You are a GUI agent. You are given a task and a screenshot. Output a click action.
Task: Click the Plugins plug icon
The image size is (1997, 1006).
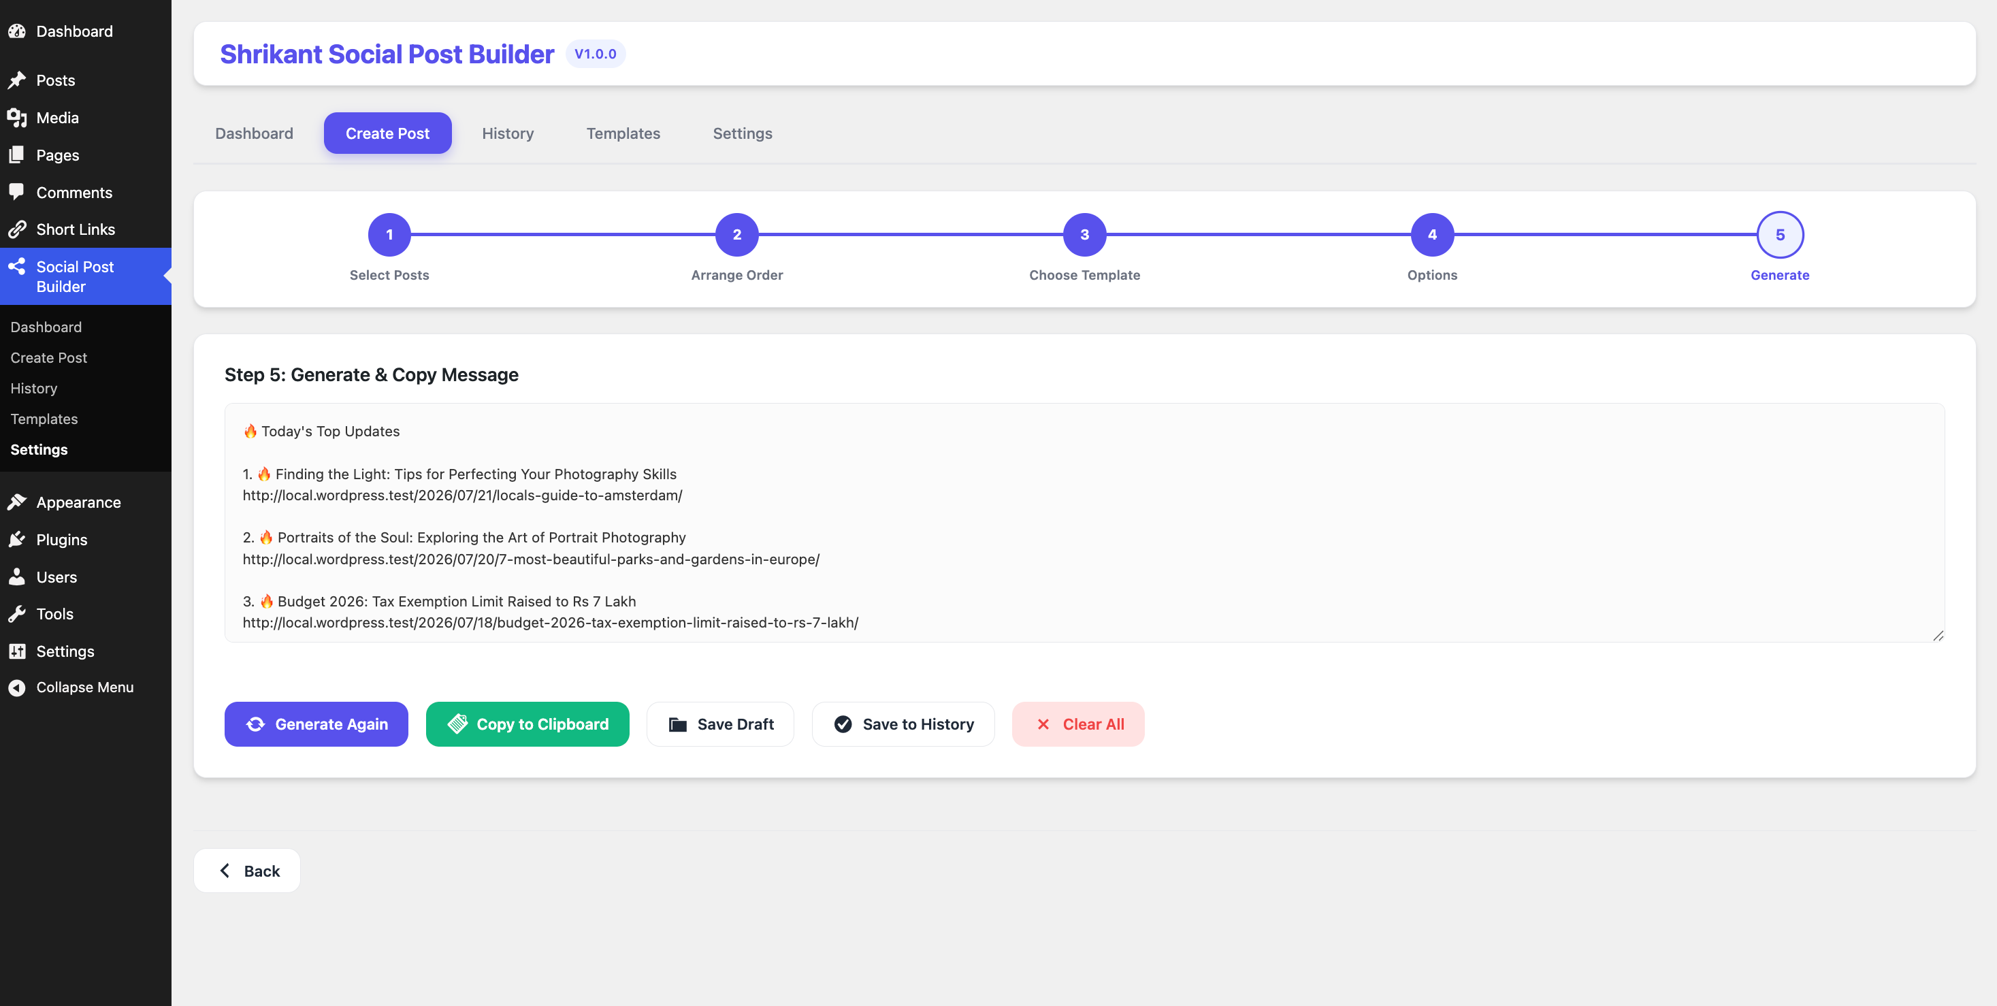(x=17, y=540)
